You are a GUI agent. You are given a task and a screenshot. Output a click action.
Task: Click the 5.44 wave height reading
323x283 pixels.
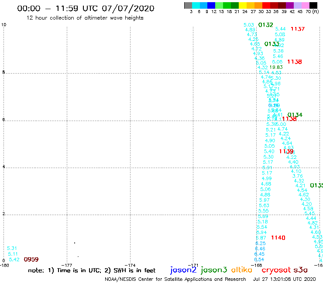pyautogui.click(x=280, y=29)
